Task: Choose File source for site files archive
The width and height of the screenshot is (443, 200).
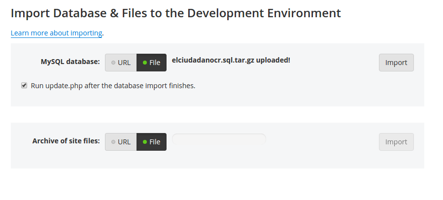Action: coord(151,142)
